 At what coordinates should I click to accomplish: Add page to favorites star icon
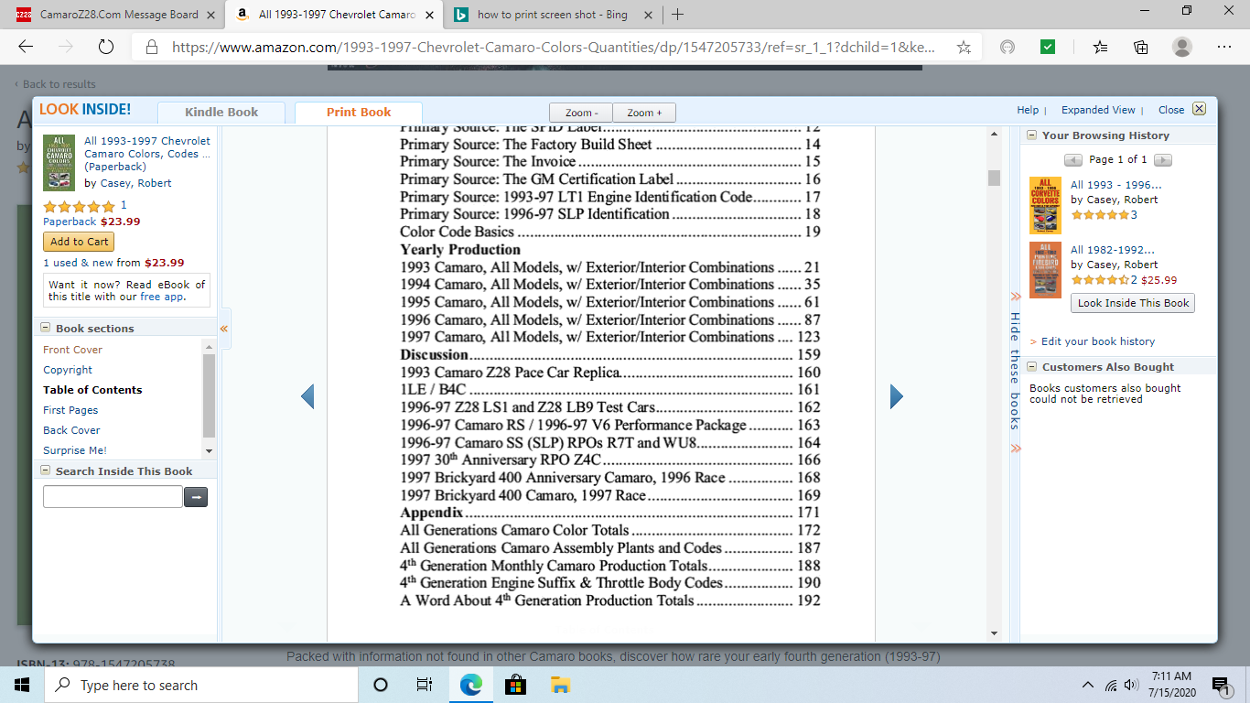point(964,48)
